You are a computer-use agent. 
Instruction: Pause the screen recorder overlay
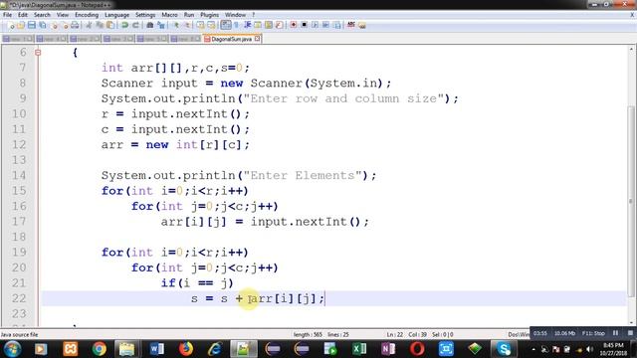[616, 333]
